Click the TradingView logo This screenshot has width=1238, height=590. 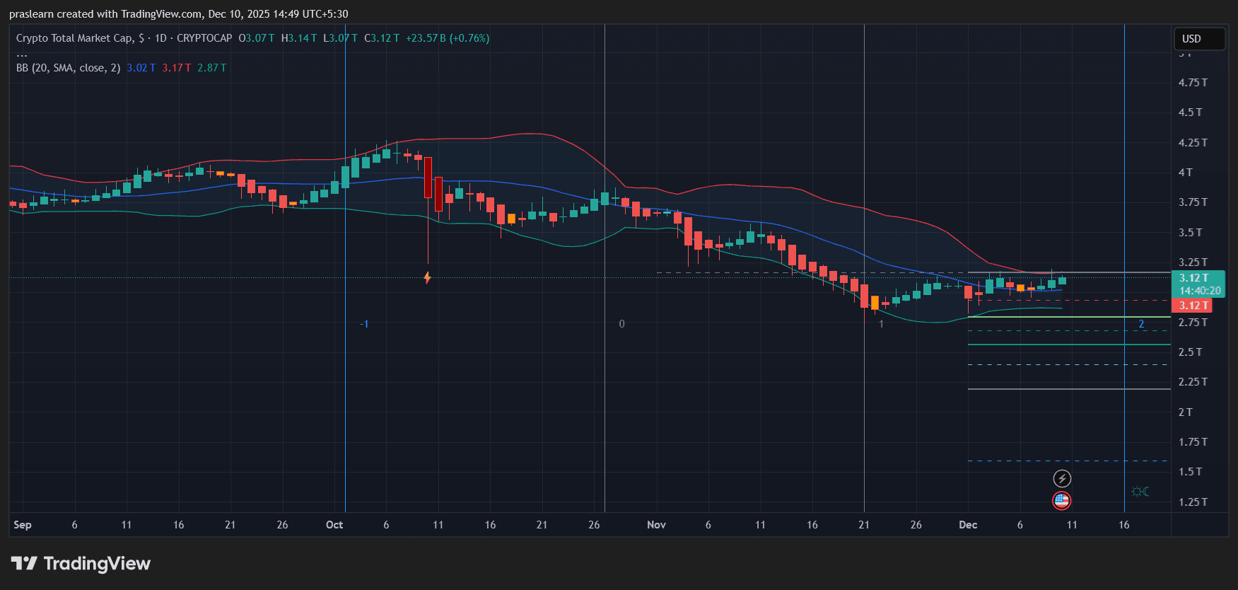click(81, 564)
